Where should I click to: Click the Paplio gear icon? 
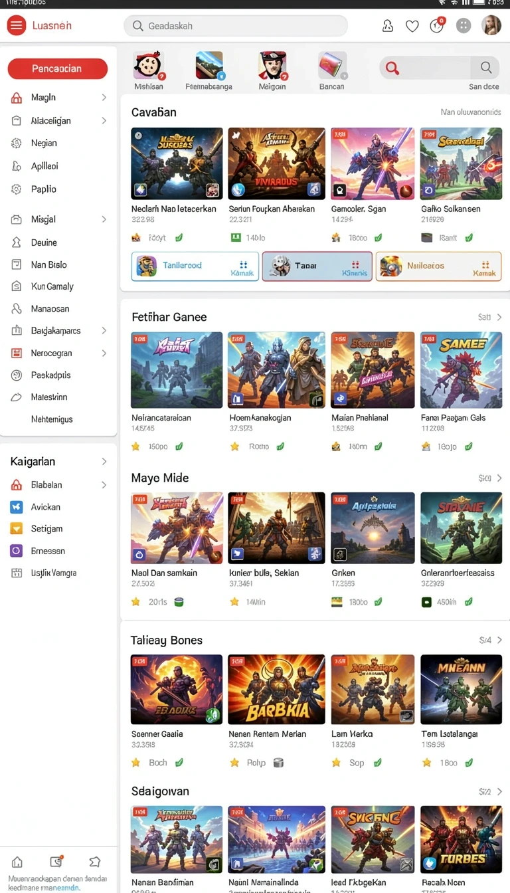[17, 189]
